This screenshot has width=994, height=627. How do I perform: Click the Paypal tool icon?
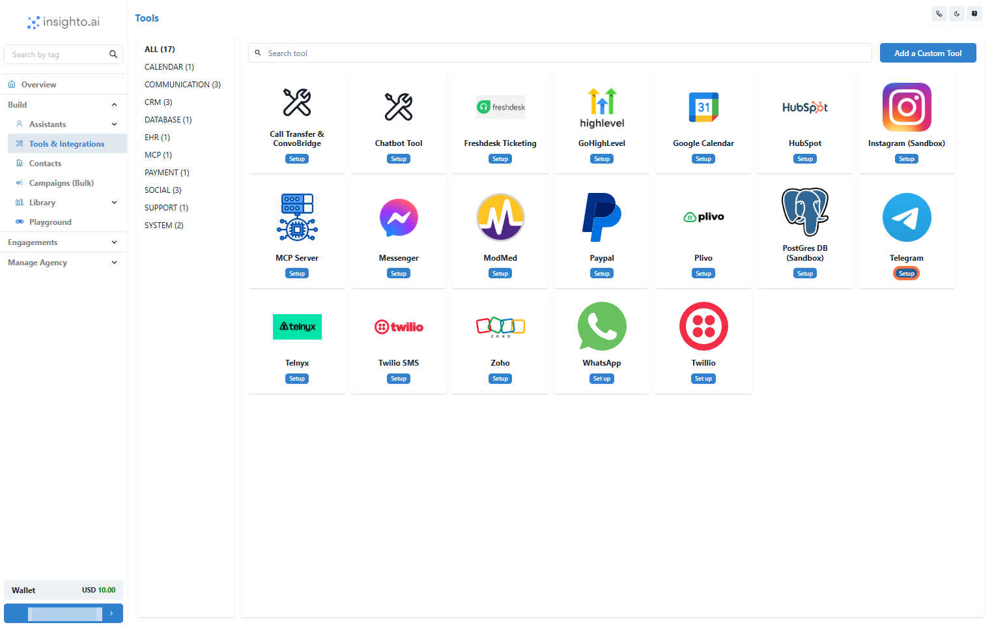coord(601,217)
